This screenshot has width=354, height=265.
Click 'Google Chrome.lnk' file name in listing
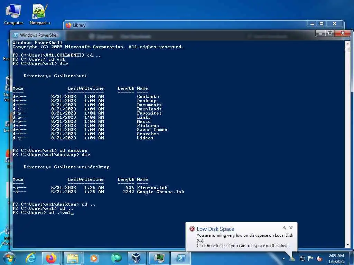[x=160, y=192]
